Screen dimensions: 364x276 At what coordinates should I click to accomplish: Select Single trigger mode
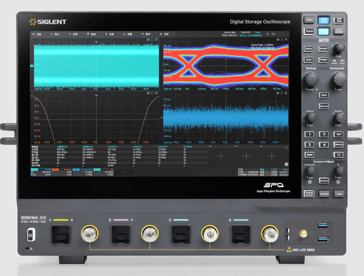[323, 59]
